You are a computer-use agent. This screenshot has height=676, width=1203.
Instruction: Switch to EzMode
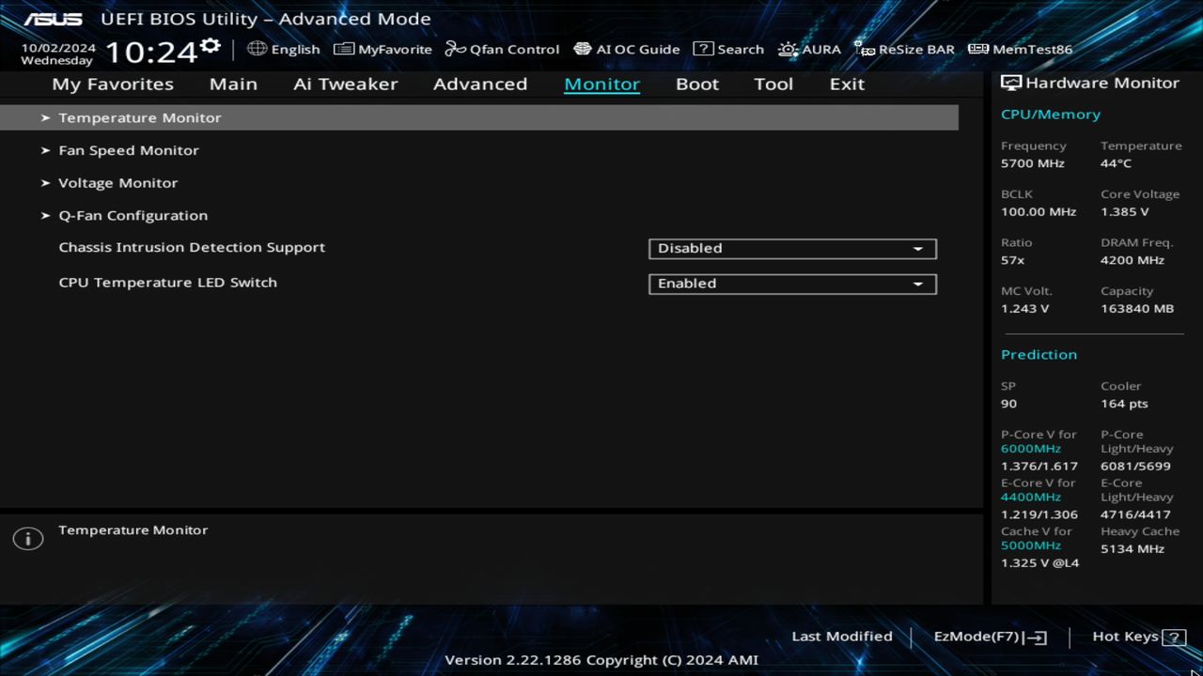point(988,636)
